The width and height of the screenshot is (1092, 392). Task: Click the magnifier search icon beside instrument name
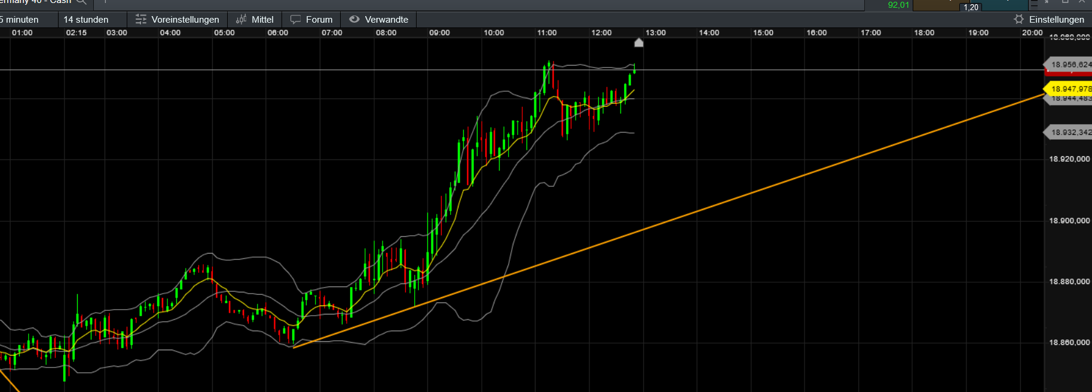pyautogui.click(x=81, y=2)
